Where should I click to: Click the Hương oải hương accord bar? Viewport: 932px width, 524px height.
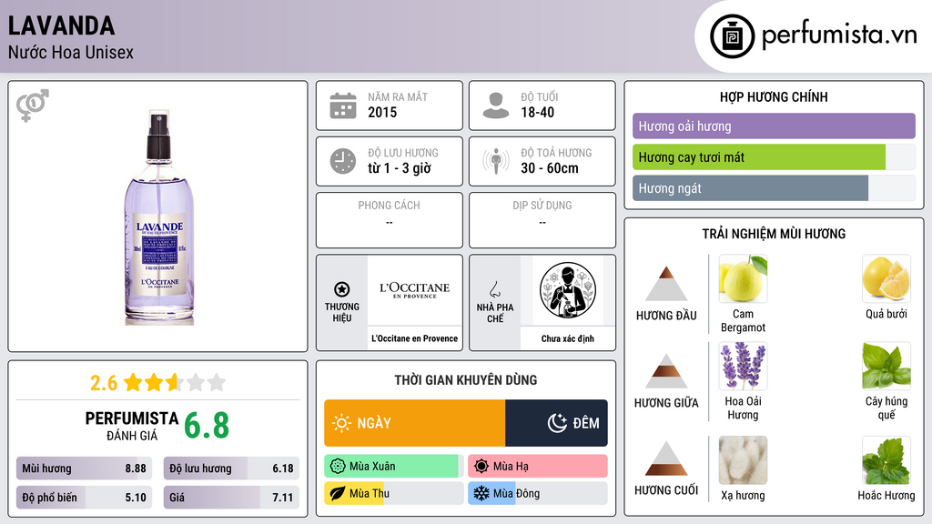coord(774,126)
